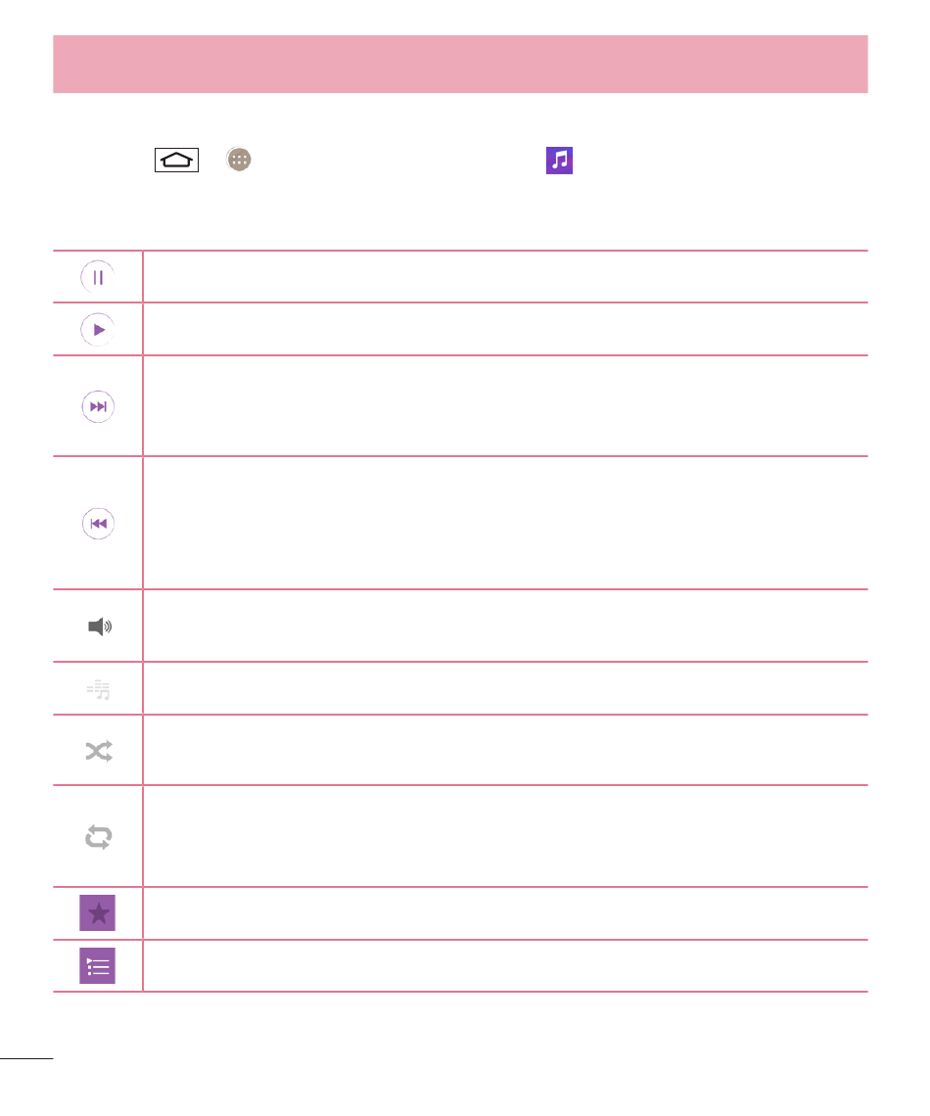Toggle repeat mode with loop arrows
930x1116 pixels.
(99, 837)
